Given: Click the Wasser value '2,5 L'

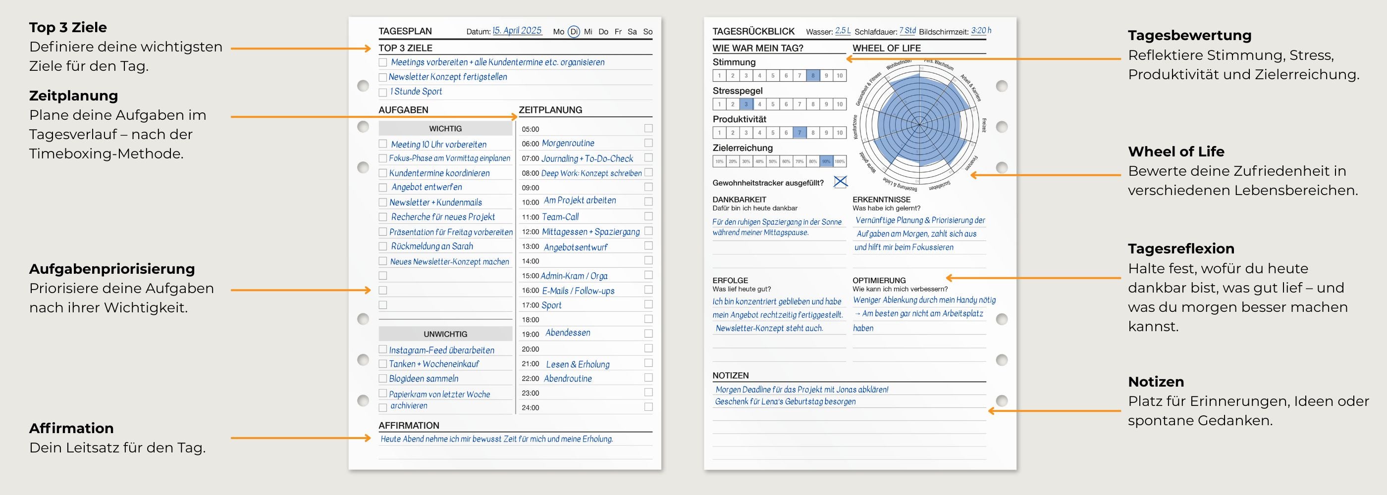Looking at the screenshot, I should [843, 31].
